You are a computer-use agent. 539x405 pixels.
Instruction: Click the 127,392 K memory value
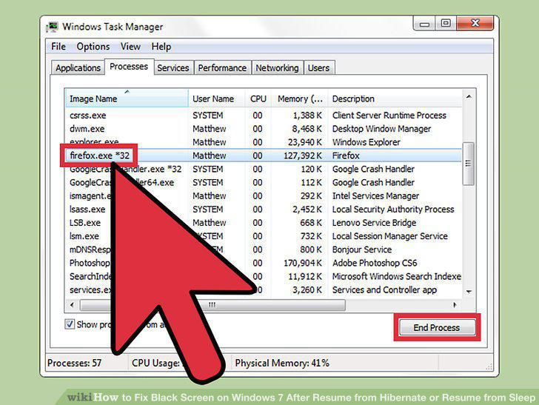pos(303,155)
